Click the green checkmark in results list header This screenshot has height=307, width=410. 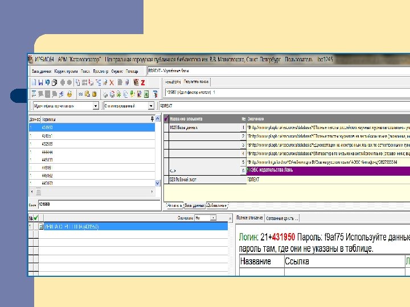tap(36, 218)
